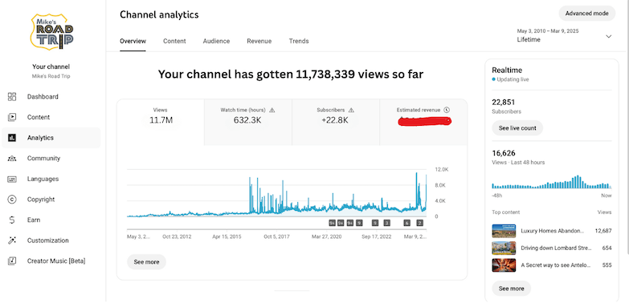This screenshot has height=303, width=629.
Task: Click warning triangle next to Watch time
Action: tap(272, 110)
